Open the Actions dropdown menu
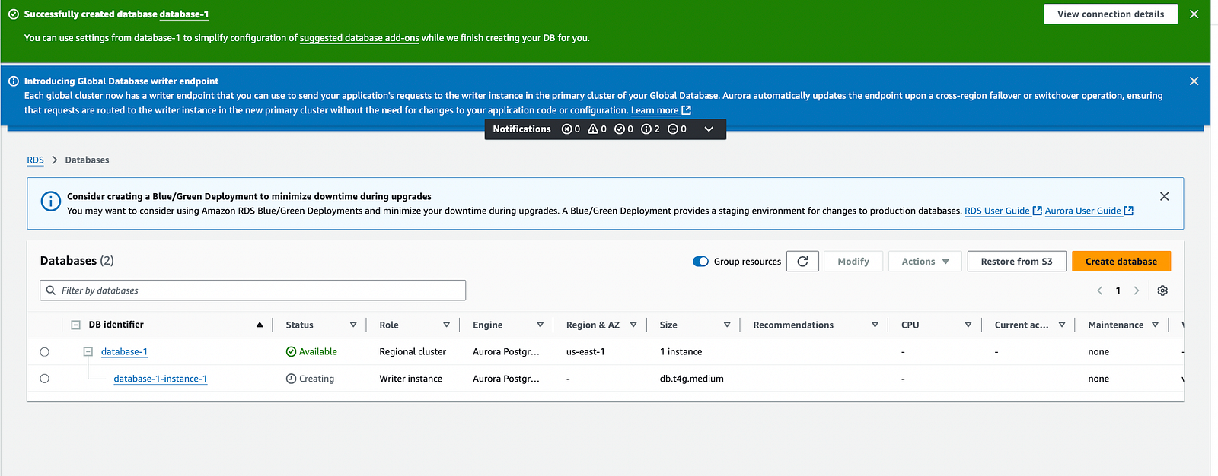 (x=925, y=262)
